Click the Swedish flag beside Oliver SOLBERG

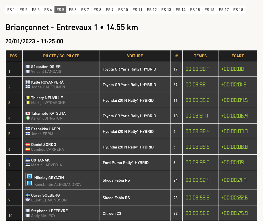(28, 195)
